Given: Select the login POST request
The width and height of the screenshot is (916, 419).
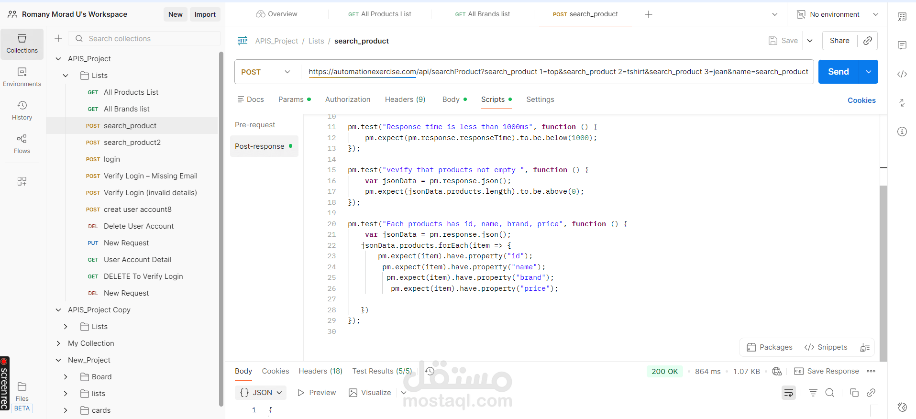Looking at the screenshot, I should pyautogui.click(x=132, y=159).
